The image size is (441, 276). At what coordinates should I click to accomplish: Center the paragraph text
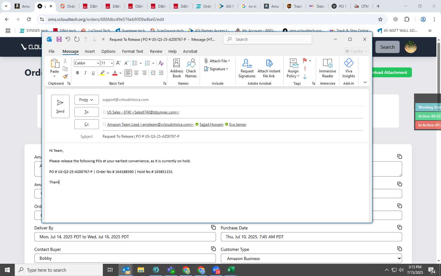tap(136, 73)
